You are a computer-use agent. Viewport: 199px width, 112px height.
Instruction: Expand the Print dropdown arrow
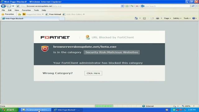point(161,18)
